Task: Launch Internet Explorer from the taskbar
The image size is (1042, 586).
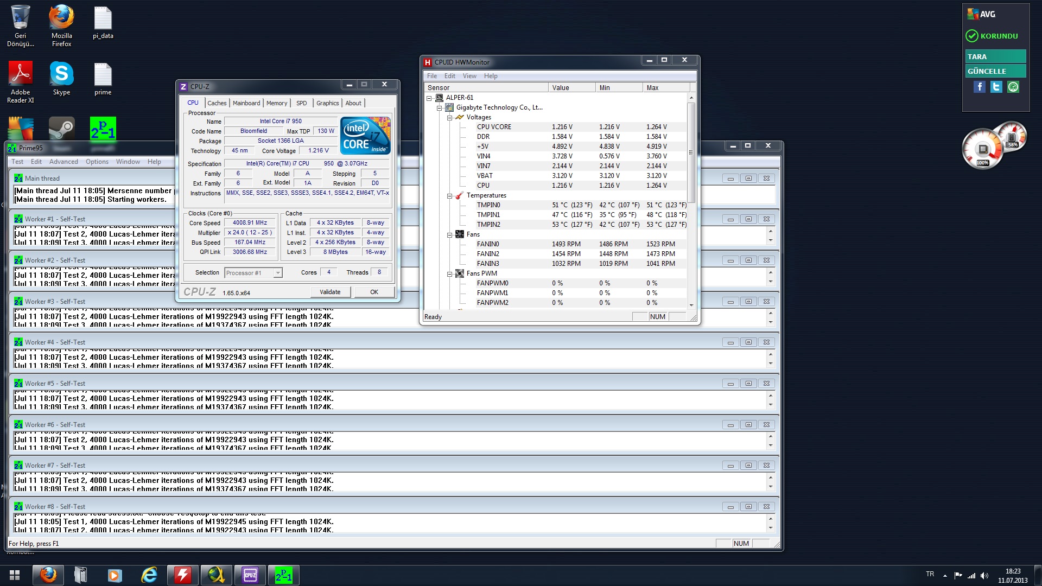Action: (x=148, y=575)
